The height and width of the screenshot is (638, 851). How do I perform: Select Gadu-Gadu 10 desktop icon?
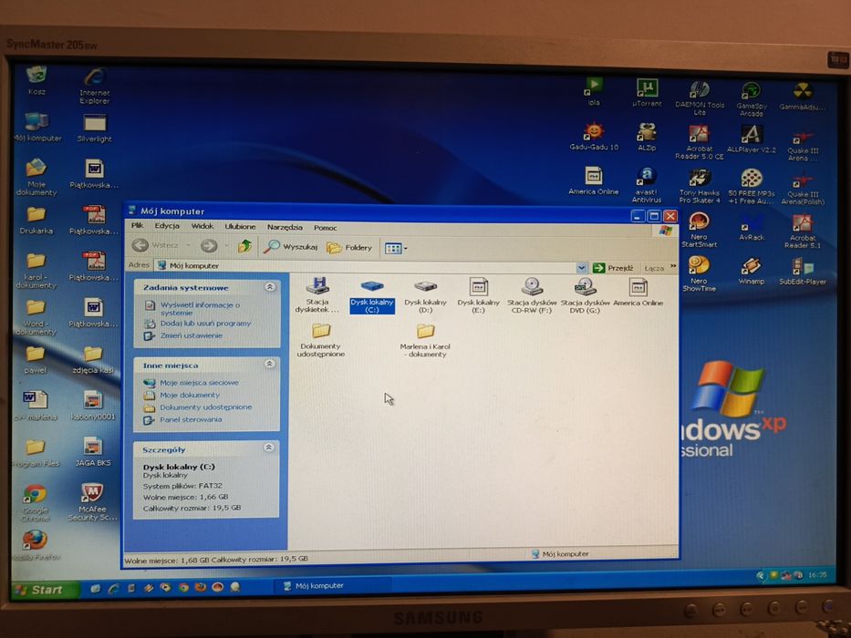594,136
